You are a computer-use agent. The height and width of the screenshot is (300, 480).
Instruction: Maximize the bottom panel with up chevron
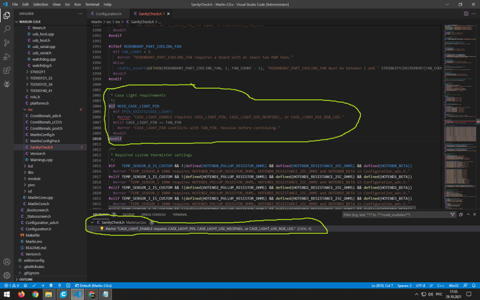[468, 215]
